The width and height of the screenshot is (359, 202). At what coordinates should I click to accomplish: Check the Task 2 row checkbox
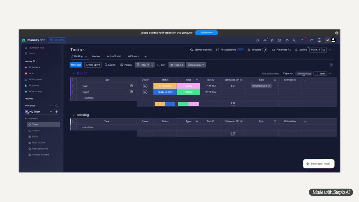[74, 92]
